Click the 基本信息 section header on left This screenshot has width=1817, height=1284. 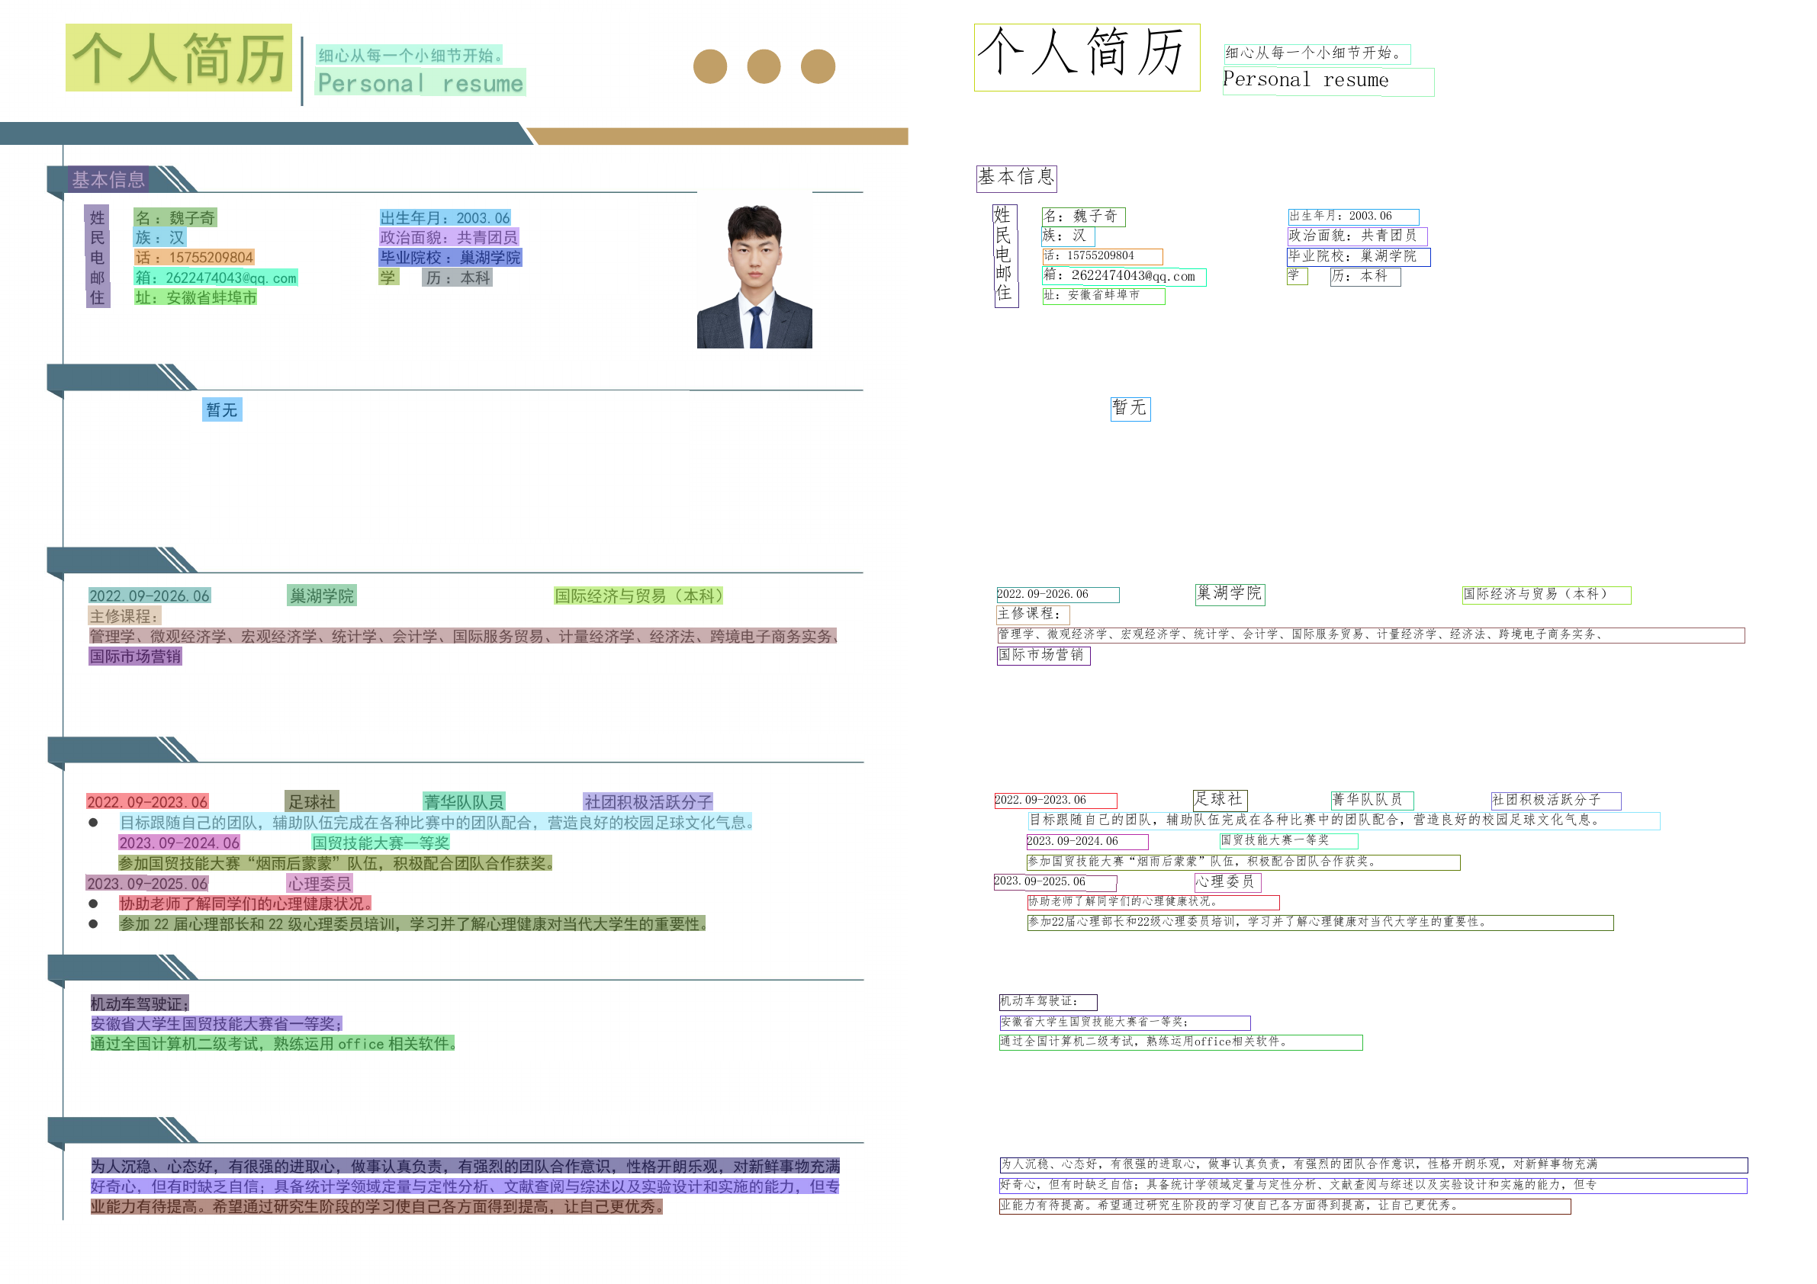(x=108, y=180)
